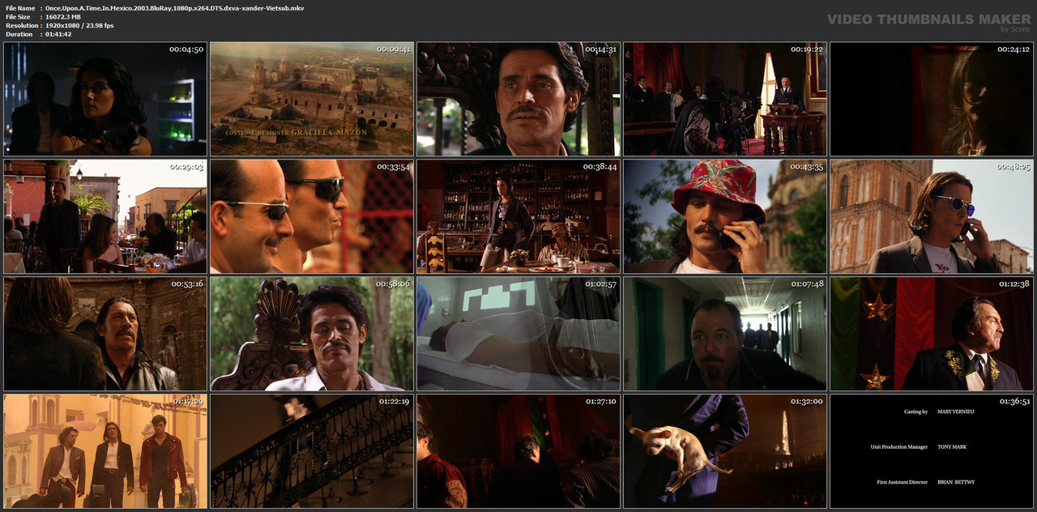Click the 'TONY MARK' credit text
Screen dimensions: 1037x512
pos(952,447)
